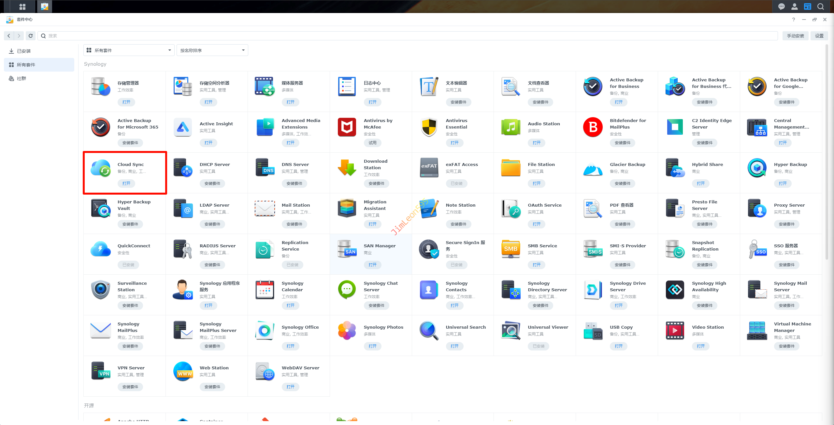
Task: Click the Download Station arrow icon
Action: pyautogui.click(x=347, y=168)
